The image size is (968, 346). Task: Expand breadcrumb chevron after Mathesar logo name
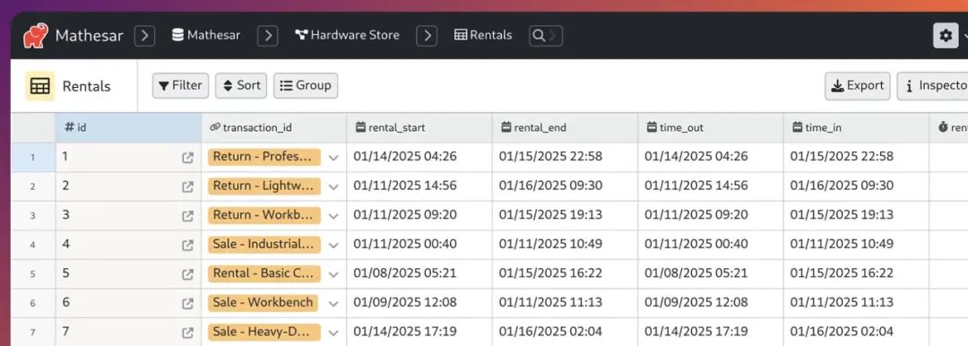(x=144, y=35)
